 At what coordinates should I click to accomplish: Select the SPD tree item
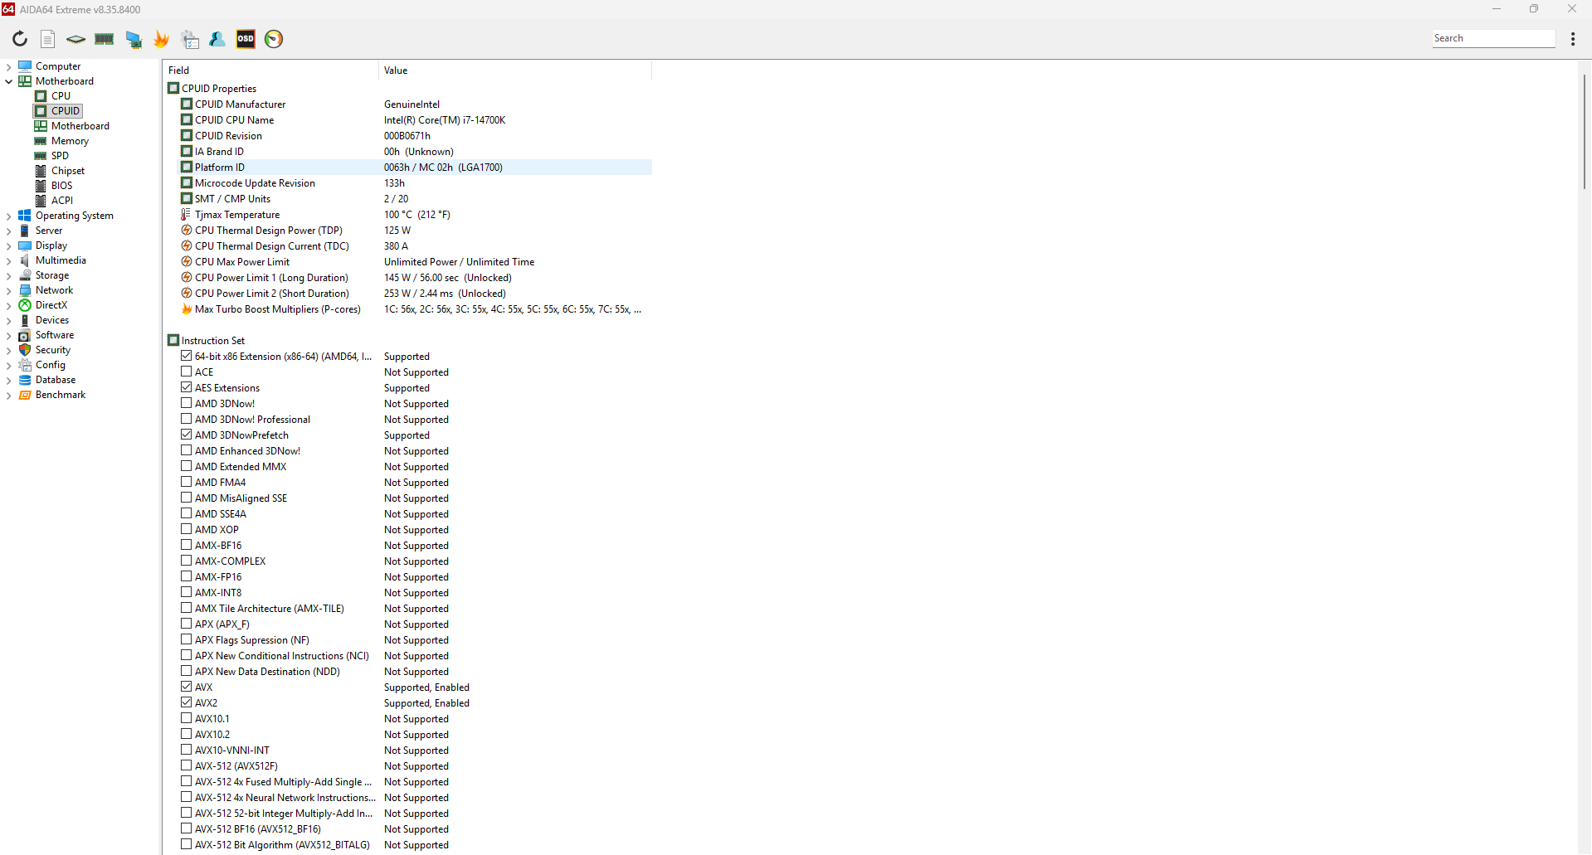[60, 156]
